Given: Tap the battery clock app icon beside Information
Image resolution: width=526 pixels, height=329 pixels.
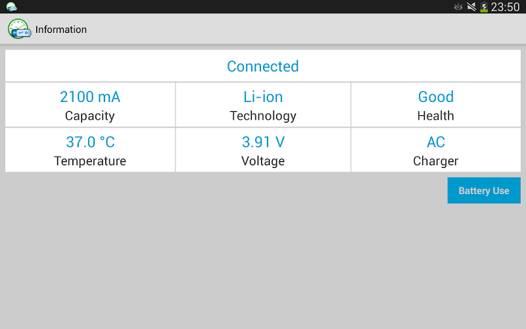Looking at the screenshot, I should [19, 30].
